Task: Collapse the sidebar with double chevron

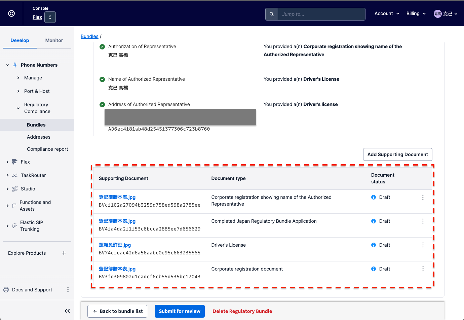Action: [67, 311]
